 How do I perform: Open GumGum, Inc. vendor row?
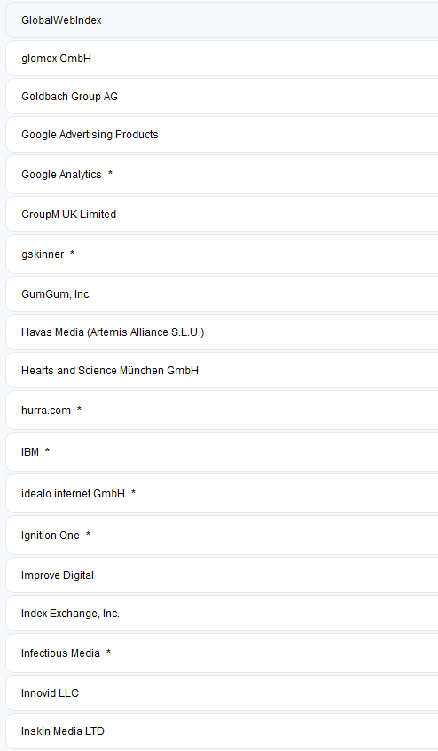222,294
